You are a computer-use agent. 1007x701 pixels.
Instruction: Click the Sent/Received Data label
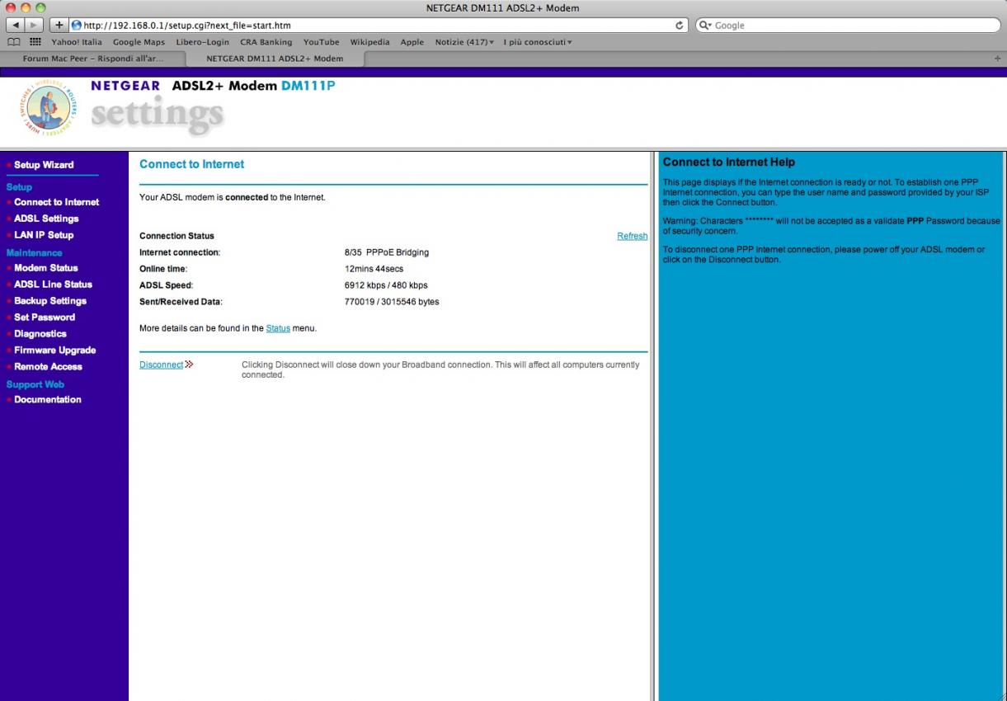coord(181,302)
